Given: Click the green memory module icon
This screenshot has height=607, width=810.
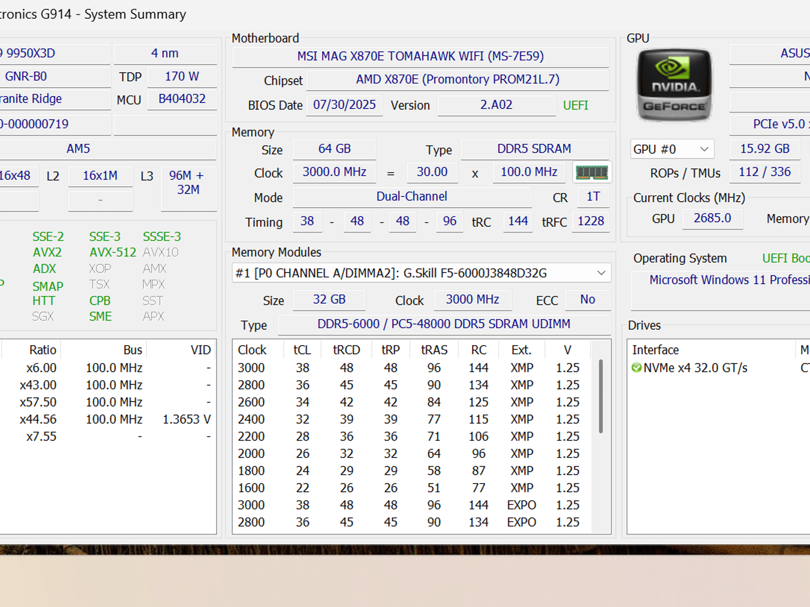Looking at the screenshot, I should pos(592,172).
